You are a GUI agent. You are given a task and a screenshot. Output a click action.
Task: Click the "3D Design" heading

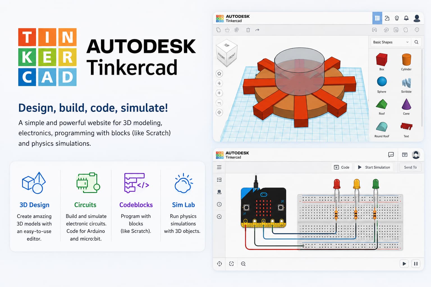click(x=35, y=205)
